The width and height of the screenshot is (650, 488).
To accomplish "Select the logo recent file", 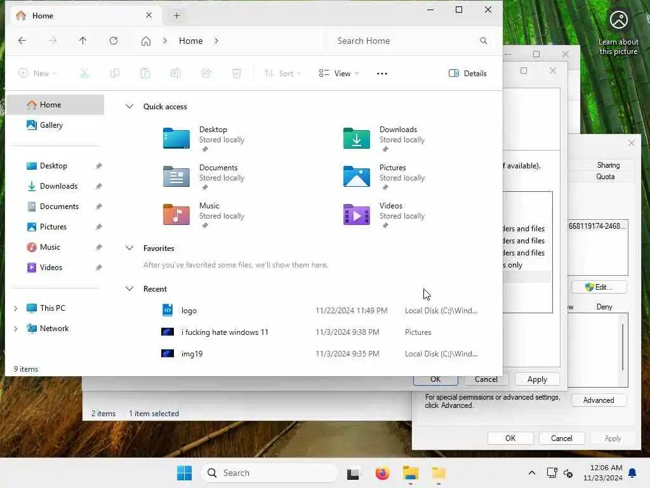I will click(319, 310).
